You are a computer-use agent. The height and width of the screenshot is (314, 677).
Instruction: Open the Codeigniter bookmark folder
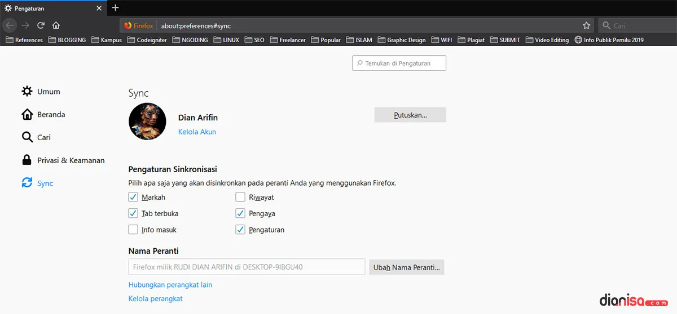147,40
